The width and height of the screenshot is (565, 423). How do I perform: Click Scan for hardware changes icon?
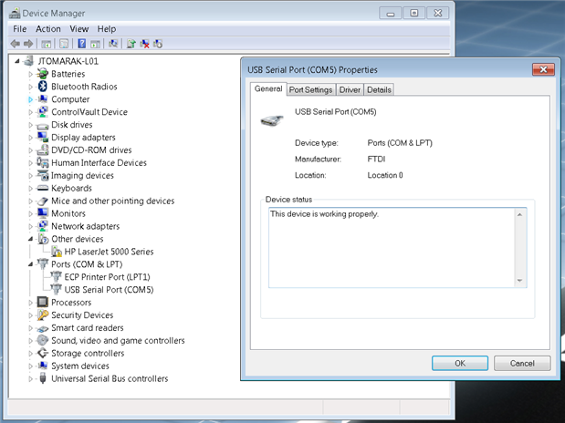113,44
